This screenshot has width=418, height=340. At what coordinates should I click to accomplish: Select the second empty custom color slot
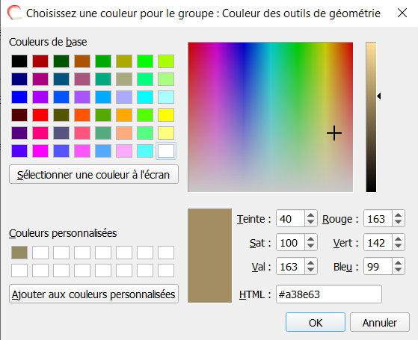tap(61, 253)
